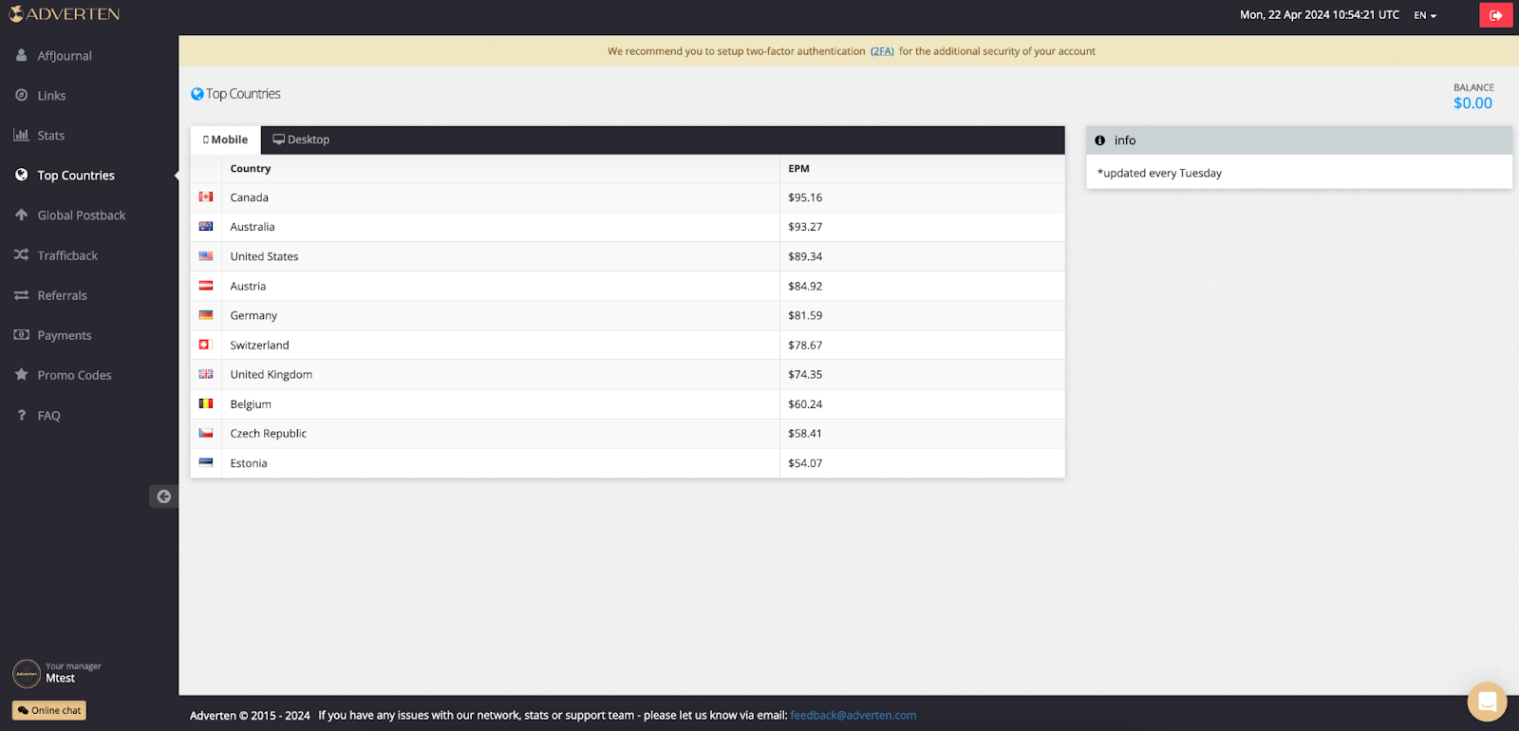Image resolution: width=1519 pixels, height=731 pixels.
Task: Click the 2FA setup link
Action: [882, 51]
